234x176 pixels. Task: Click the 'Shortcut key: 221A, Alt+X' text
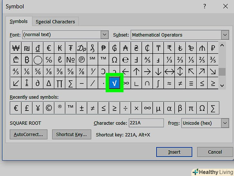pos(123,135)
